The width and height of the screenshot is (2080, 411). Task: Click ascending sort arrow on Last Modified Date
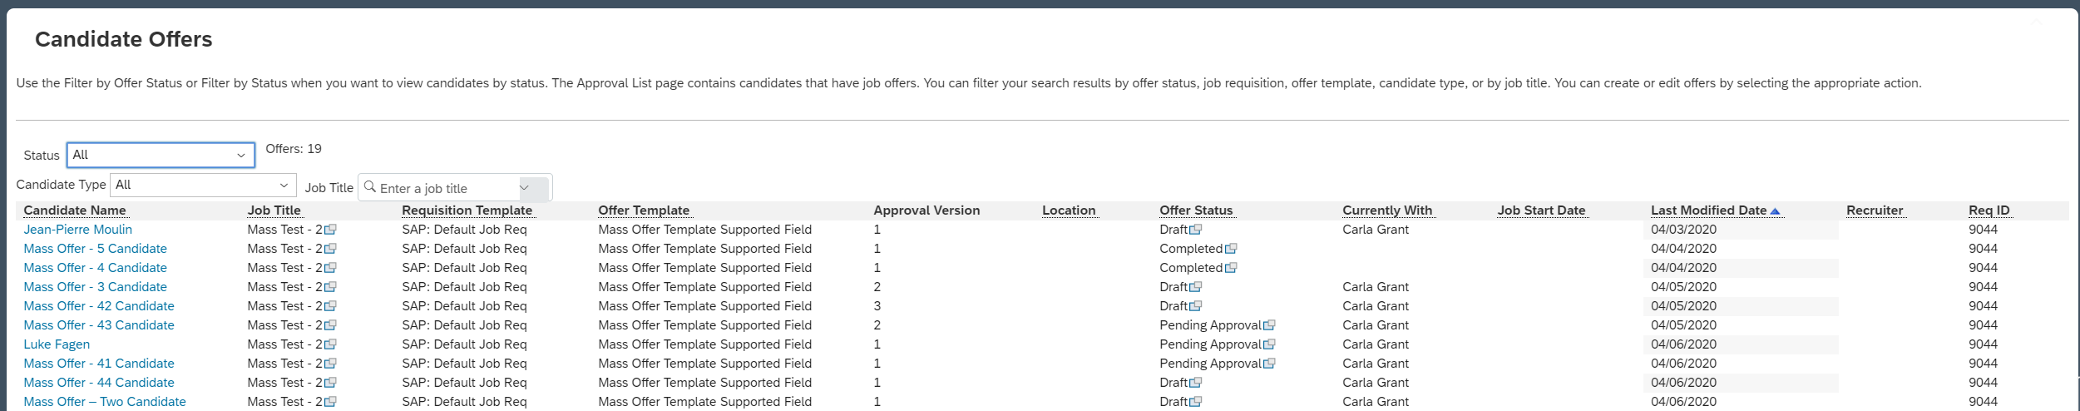click(1775, 211)
